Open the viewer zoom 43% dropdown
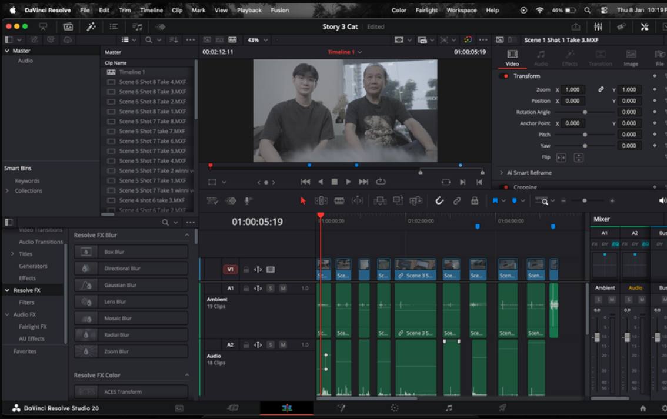 [258, 40]
